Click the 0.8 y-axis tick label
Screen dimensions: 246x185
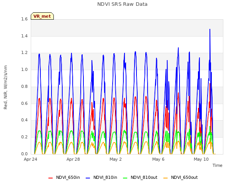coord(24,86)
